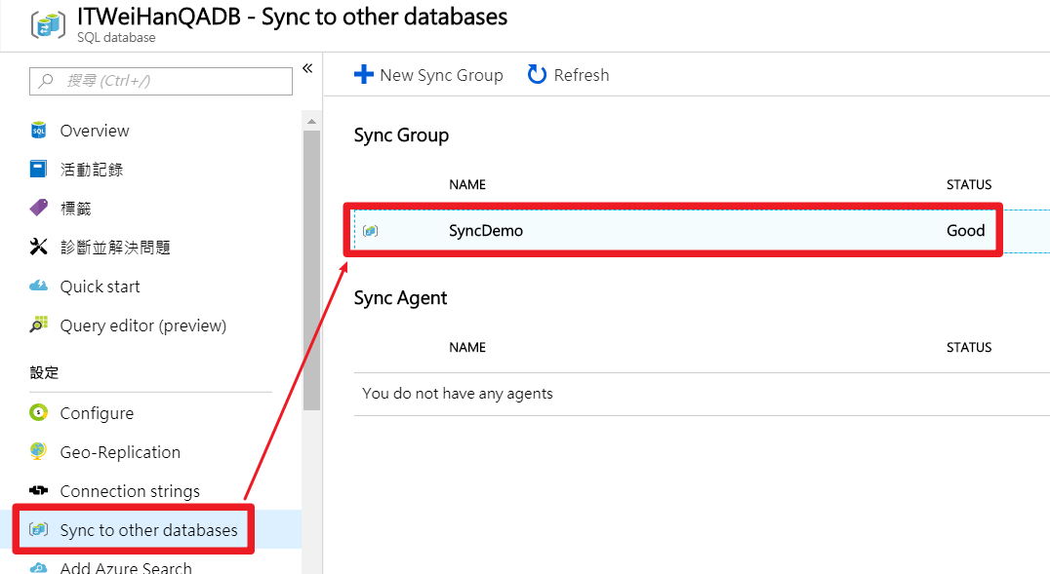Open the Configure settings page

click(x=98, y=413)
